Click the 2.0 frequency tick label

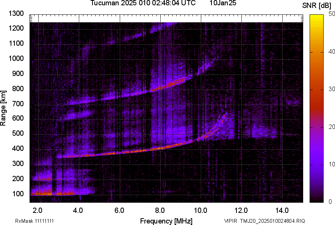38,210
